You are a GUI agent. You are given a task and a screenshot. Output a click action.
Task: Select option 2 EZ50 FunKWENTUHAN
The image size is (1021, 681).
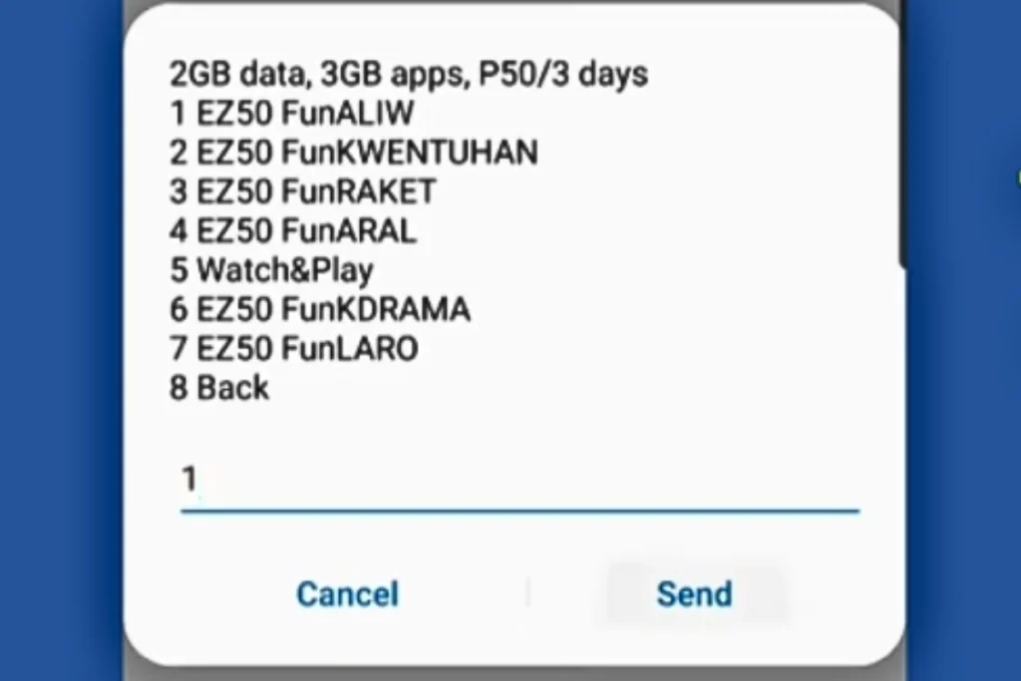click(351, 153)
